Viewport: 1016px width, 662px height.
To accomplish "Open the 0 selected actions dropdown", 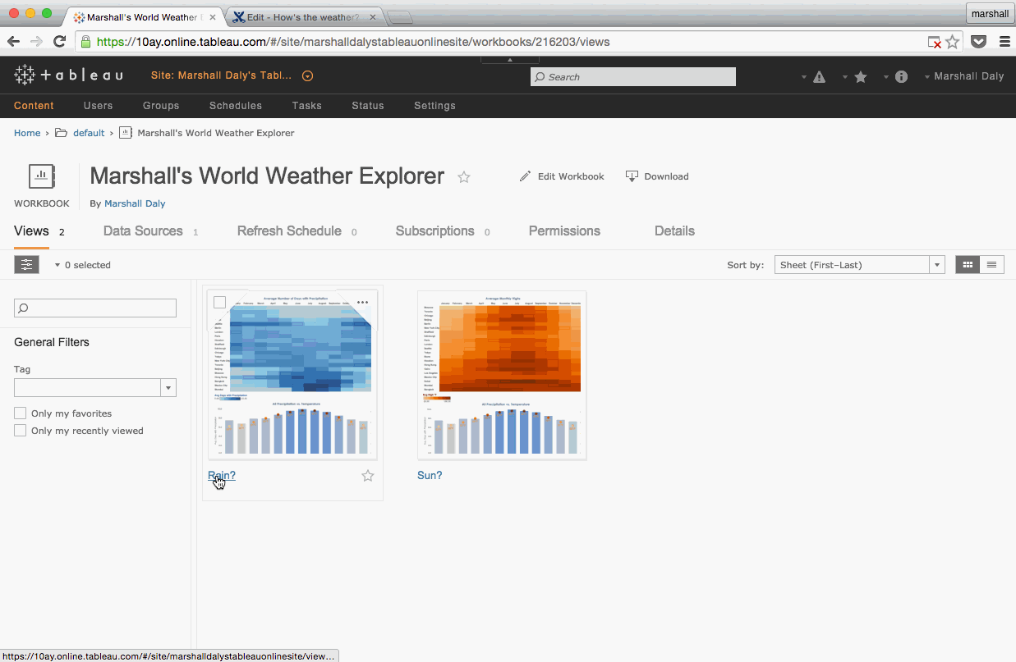I will [x=82, y=265].
